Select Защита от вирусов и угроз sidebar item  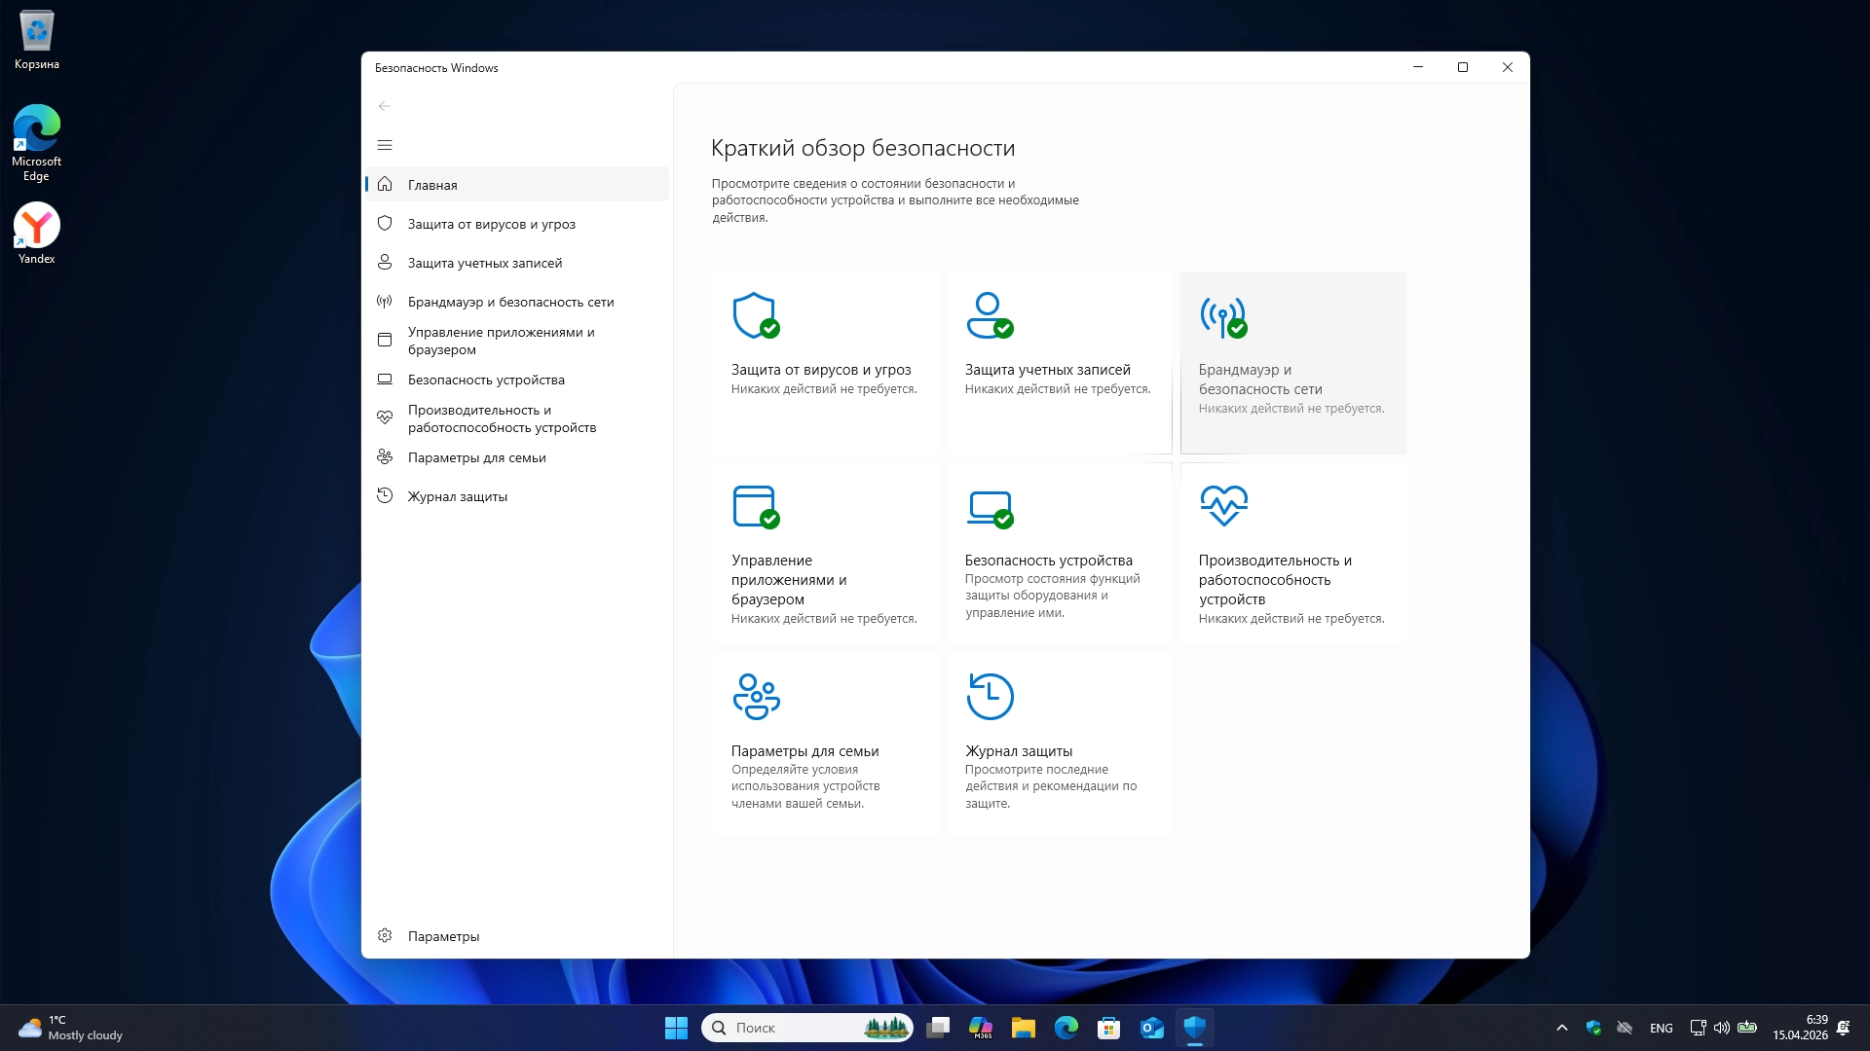[x=491, y=224]
